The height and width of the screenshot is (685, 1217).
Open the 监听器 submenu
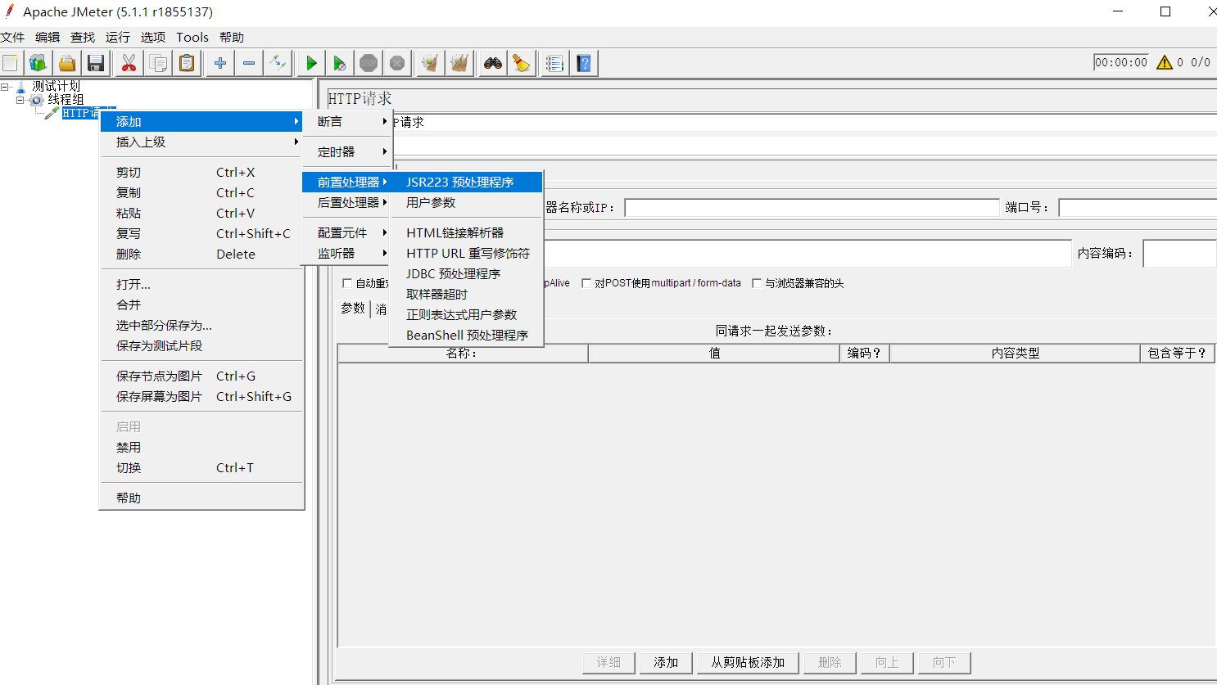pos(348,253)
